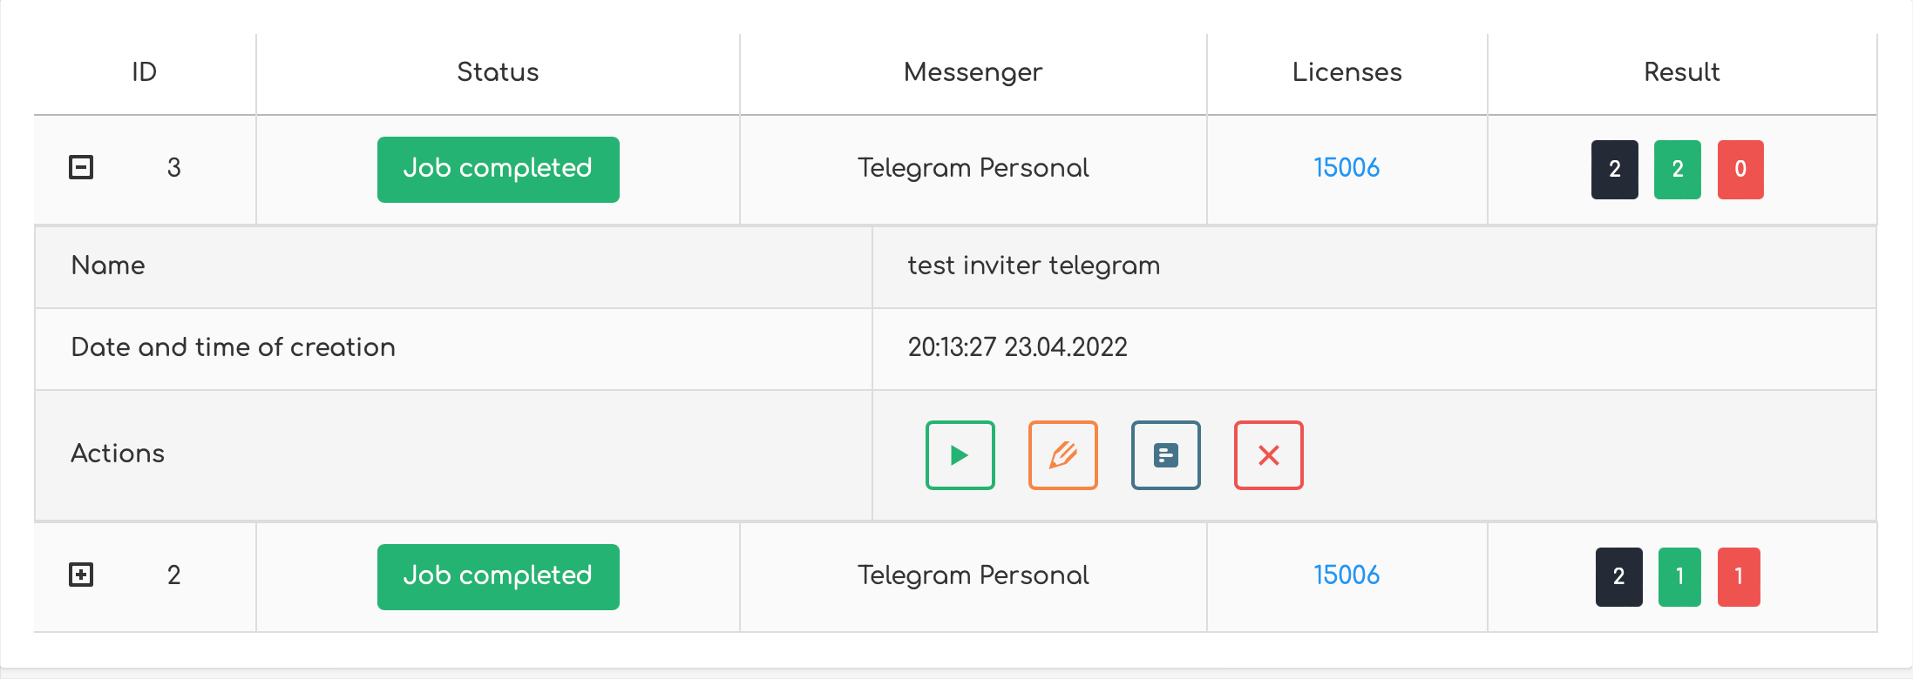Click the orange edit pencil icon
This screenshot has height=679, width=1913.
(x=1062, y=455)
